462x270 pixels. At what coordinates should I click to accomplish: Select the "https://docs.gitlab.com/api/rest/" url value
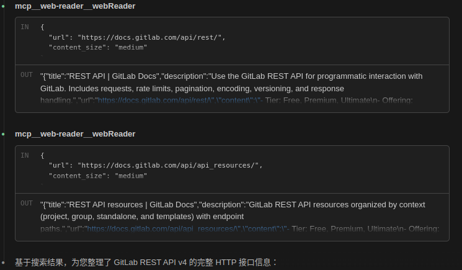pyautogui.click(x=149, y=37)
